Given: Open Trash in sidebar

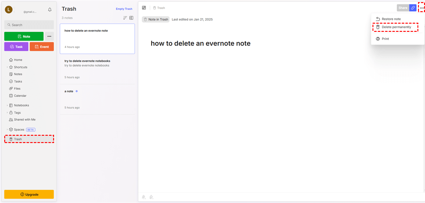Looking at the screenshot, I should 29,139.
